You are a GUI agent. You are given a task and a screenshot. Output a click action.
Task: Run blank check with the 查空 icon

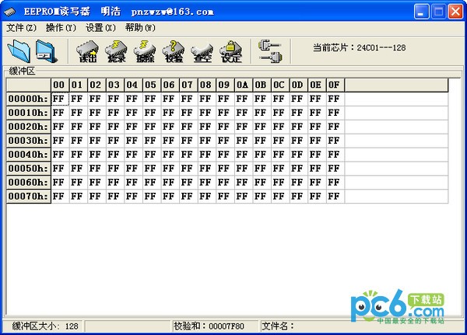pyautogui.click(x=202, y=51)
